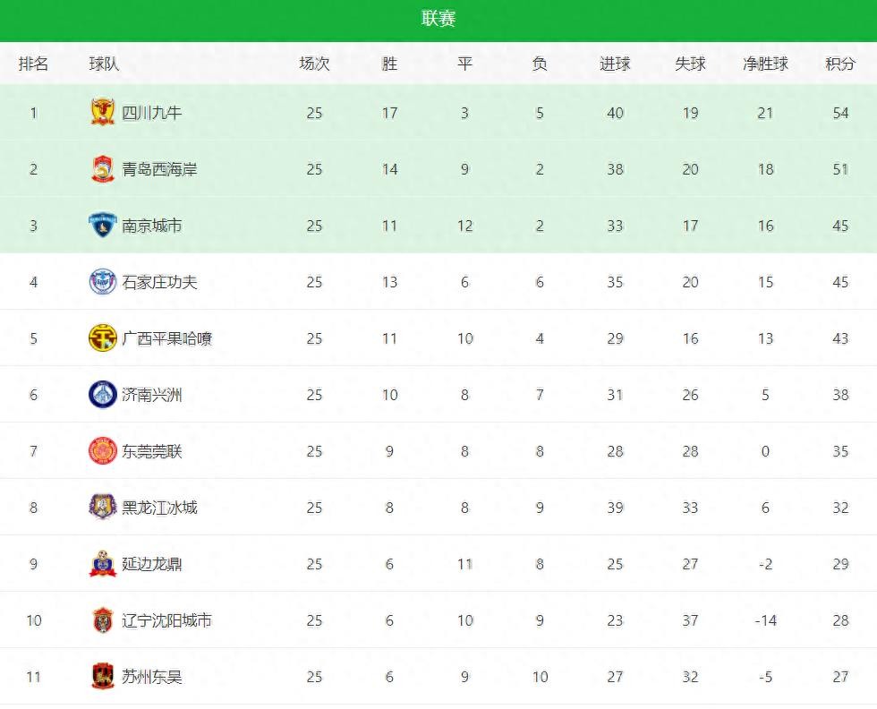Click the 苏州东吴 team name text
The height and width of the screenshot is (709, 877).
click(x=152, y=677)
